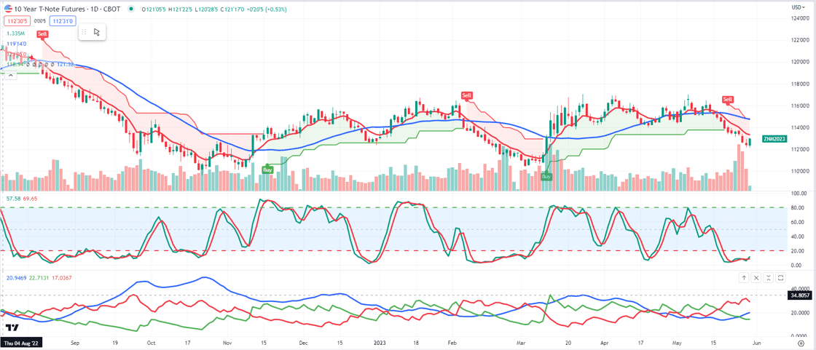Click the blue buy price 112'31'0 button
Viewport: 816px width, 350px height.
(x=63, y=21)
